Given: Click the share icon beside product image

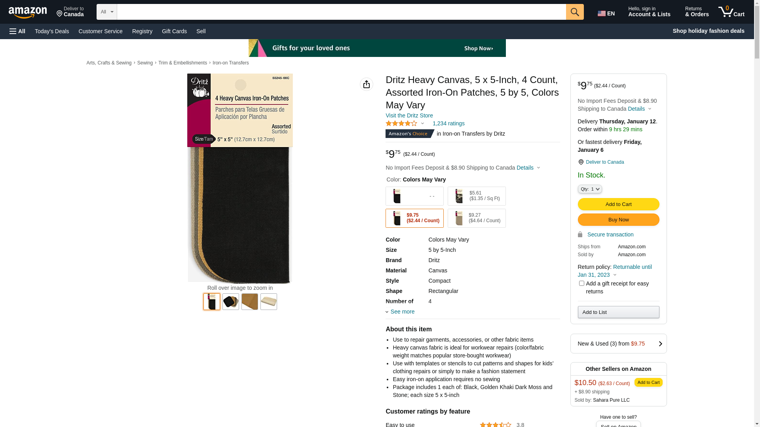Looking at the screenshot, I should 367,84.
